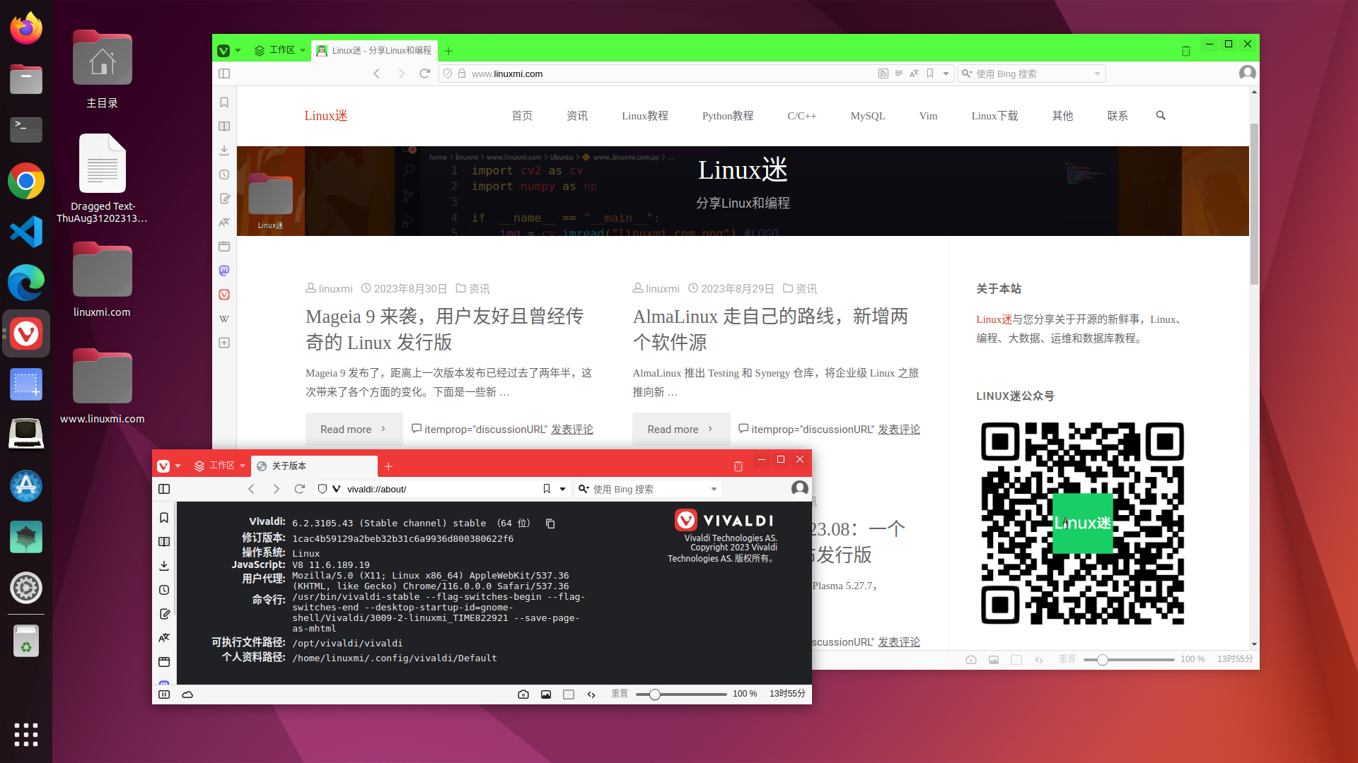Click the vivaldi://about/ address field
The height and width of the screenshot is (763, 1358).
click(442, 489)
